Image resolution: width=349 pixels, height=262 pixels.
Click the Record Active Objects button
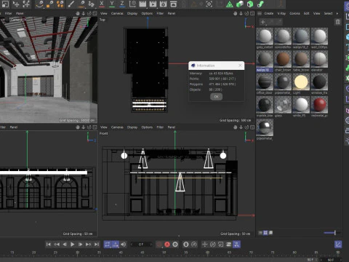[x=159, y=245]
